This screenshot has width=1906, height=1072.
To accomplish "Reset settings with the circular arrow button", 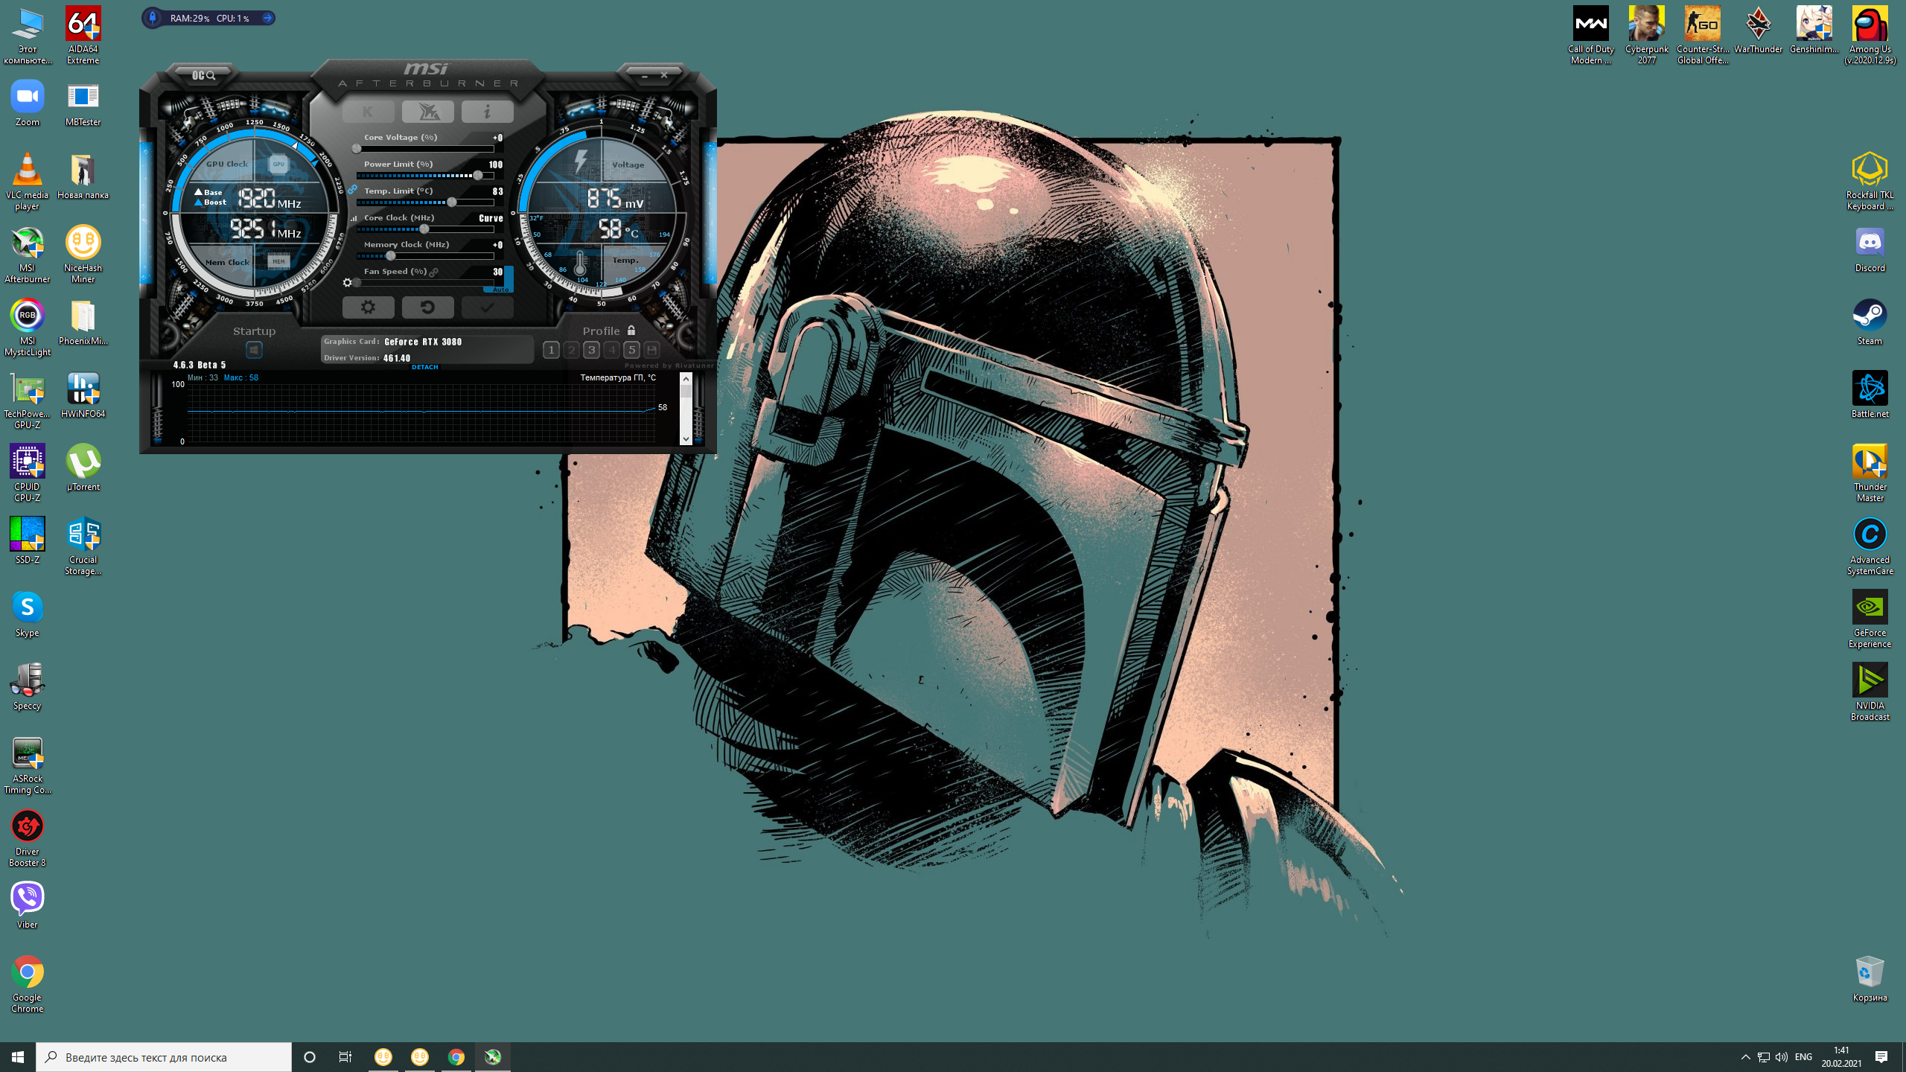I will click(x=427, y=307).
